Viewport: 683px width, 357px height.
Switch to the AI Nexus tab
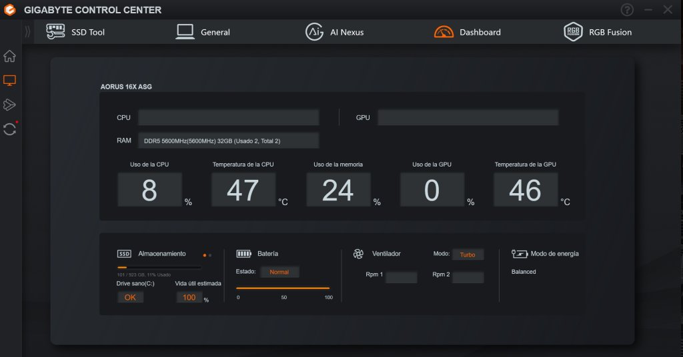point(335,32)
